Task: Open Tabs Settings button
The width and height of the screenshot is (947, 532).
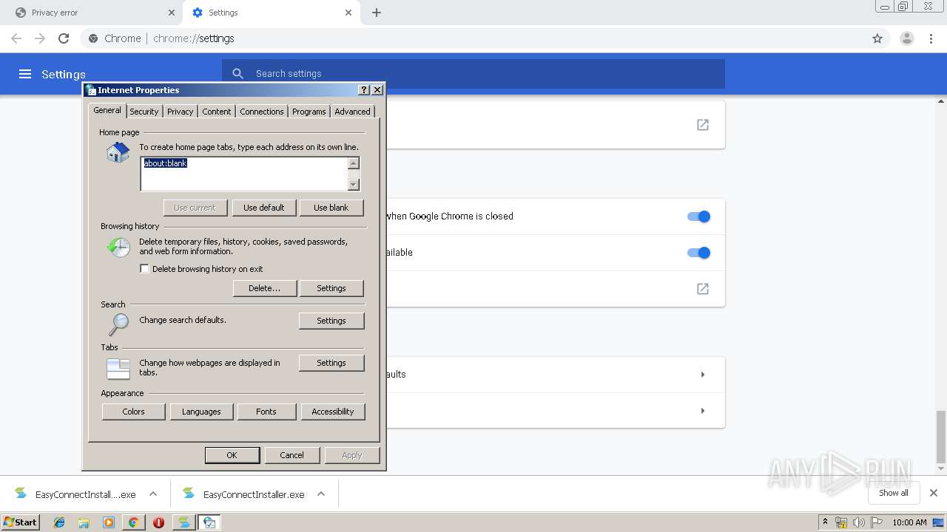Action: point(331,363)
